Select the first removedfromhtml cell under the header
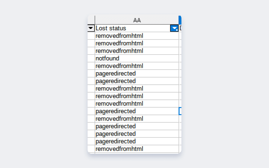Viewport: 269px width, 168px height. pos(137,36)
